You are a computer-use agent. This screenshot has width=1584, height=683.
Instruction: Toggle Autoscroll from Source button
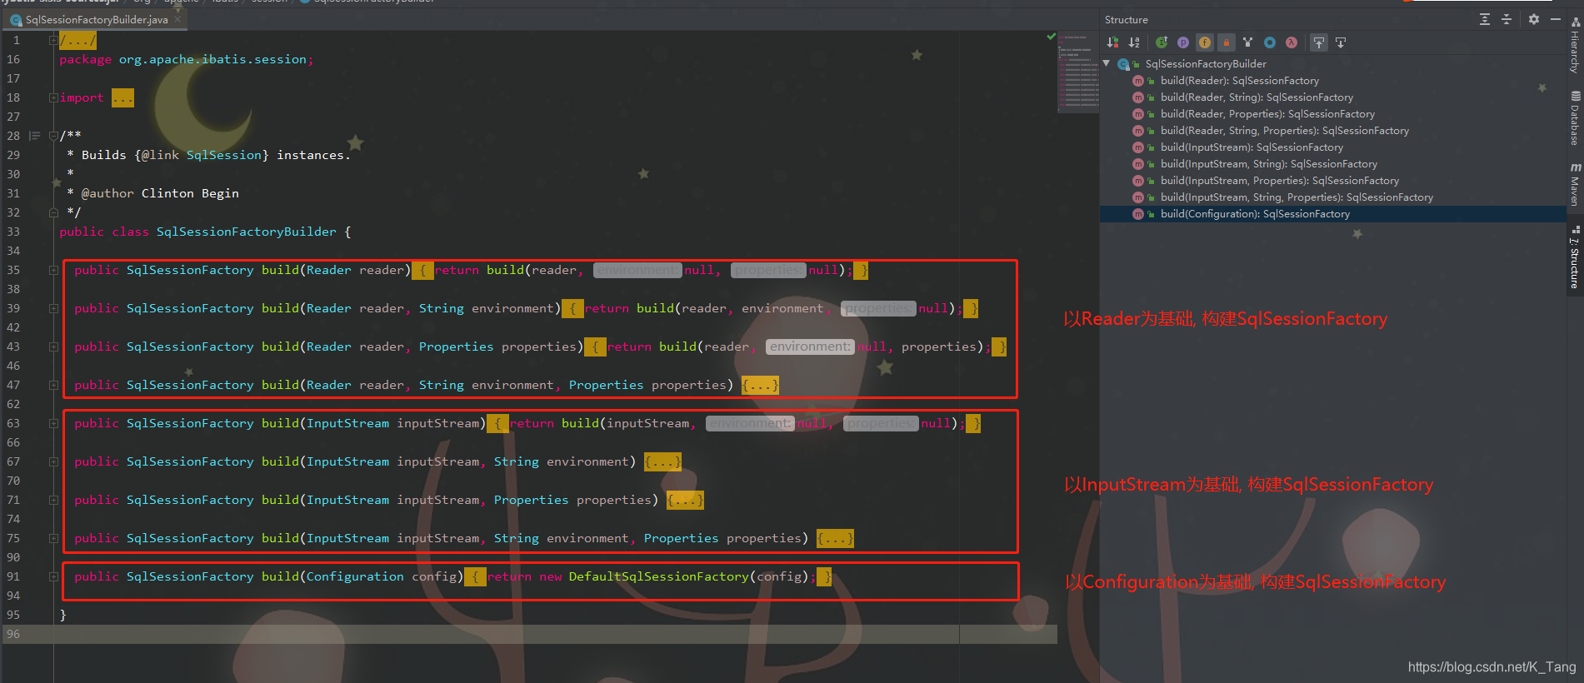click(1341, 42)
